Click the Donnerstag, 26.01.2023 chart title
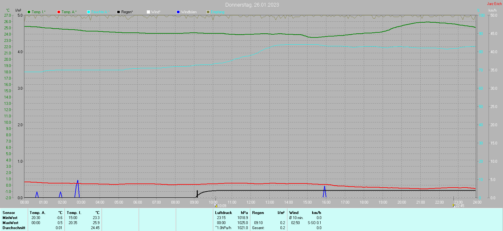 (x=252, y=5)
